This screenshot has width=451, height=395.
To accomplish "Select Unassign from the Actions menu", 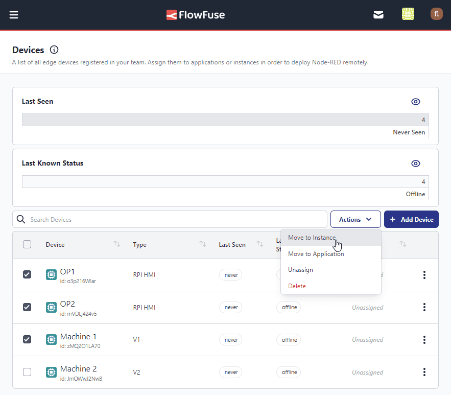I will tap(300, 269).
